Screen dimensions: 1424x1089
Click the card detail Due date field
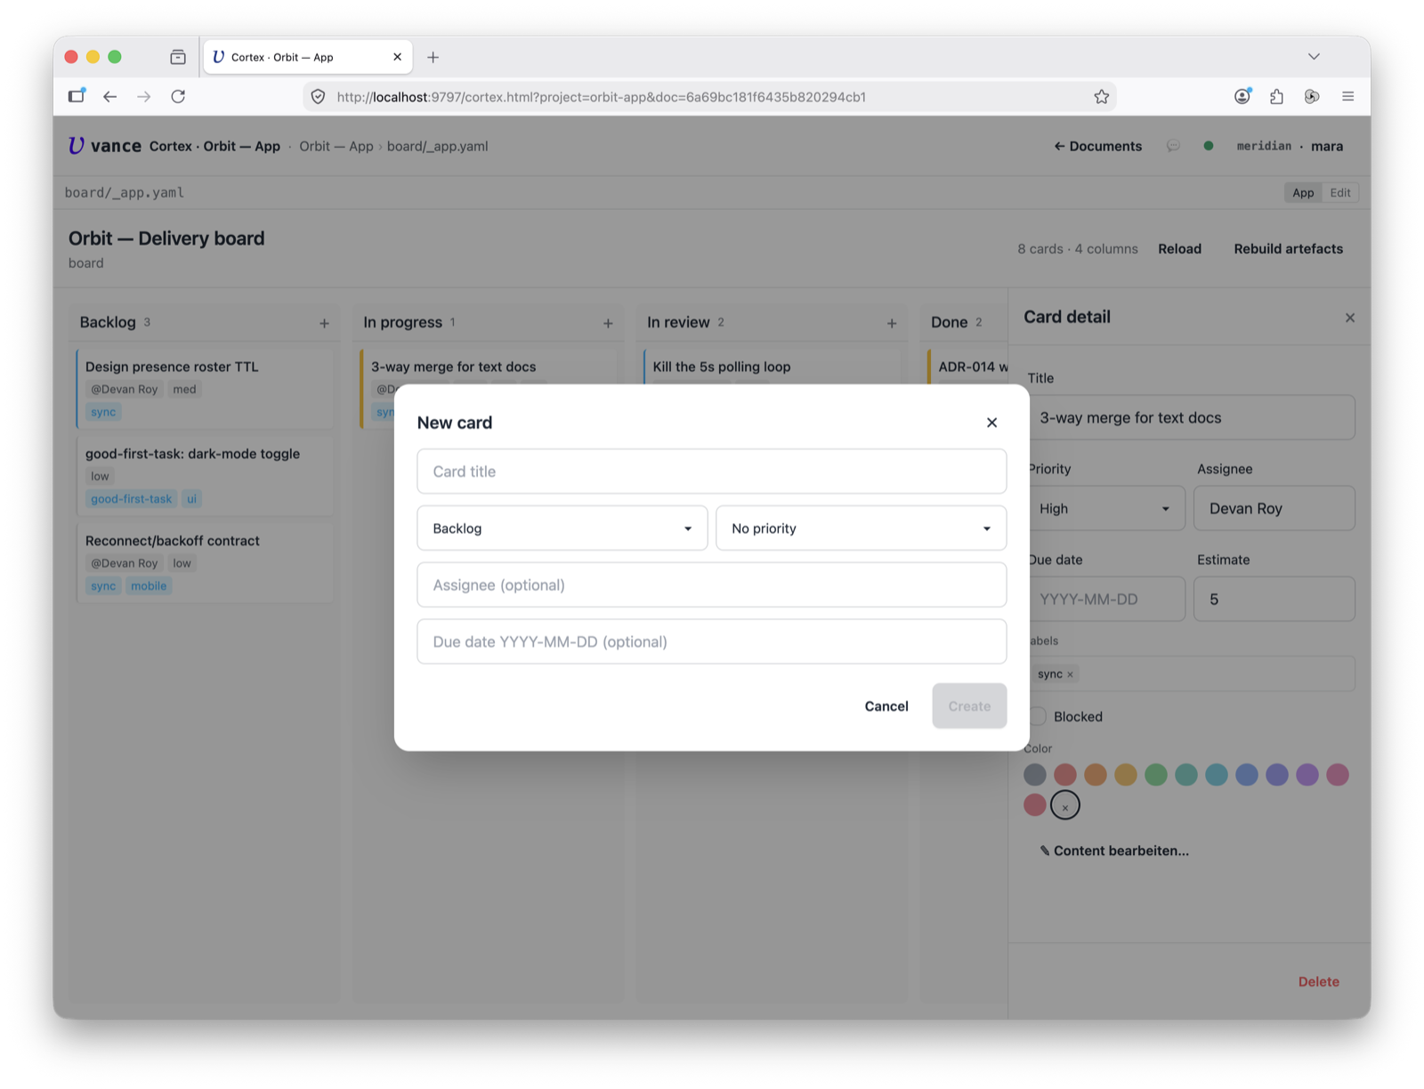pyautogui.click(x=1106, y=599)
